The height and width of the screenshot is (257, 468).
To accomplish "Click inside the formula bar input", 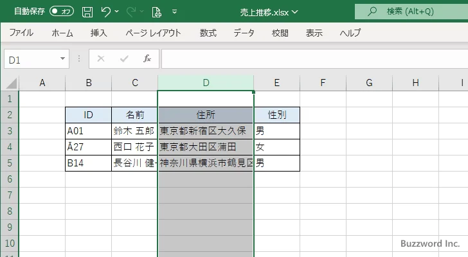I will coord(309,59).
